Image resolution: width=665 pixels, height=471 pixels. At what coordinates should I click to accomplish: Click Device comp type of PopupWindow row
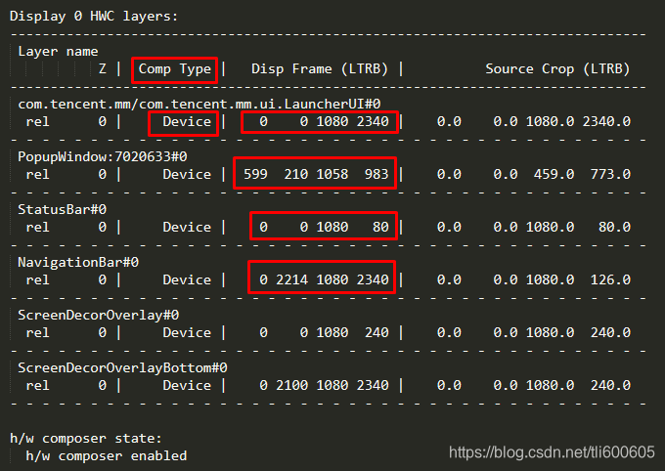click(187, 174)
